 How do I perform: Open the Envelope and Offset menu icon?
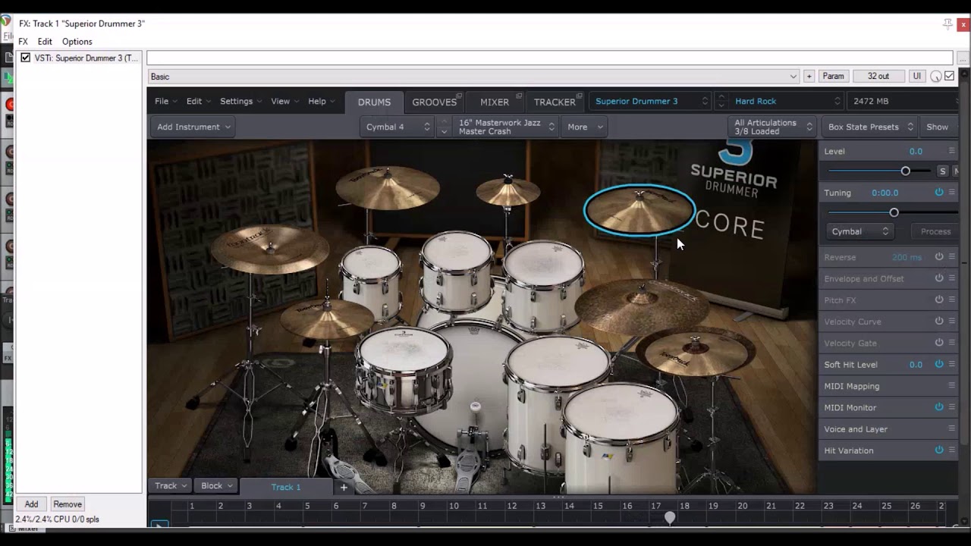(x=952, y=278)
